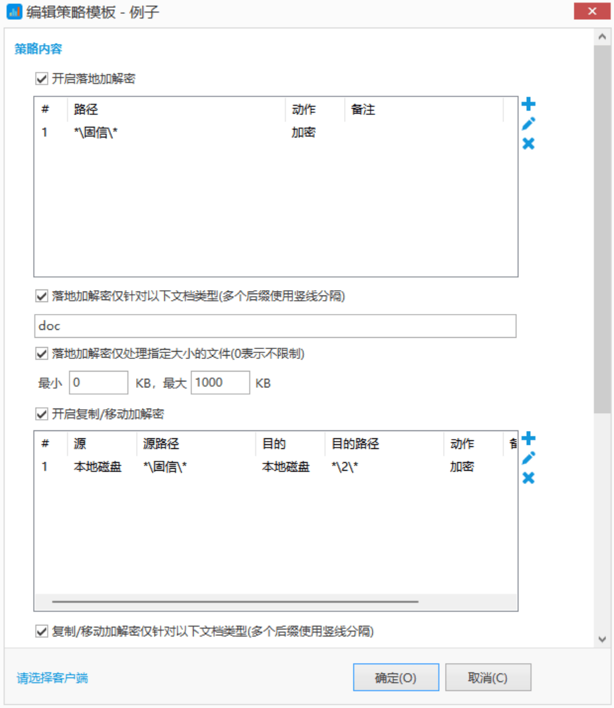
Task: Click horizontal scrollbar in copy/move table
Action: click(235, 602)
